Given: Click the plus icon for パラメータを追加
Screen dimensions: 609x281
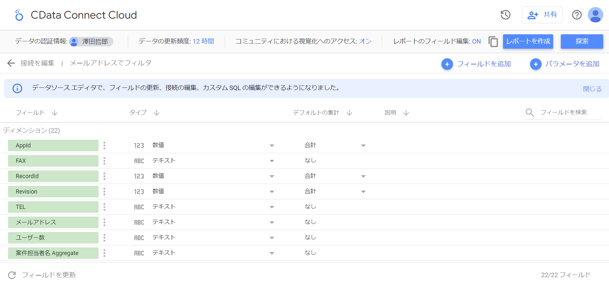Looking at the screenshot, I should coord(536,64).
